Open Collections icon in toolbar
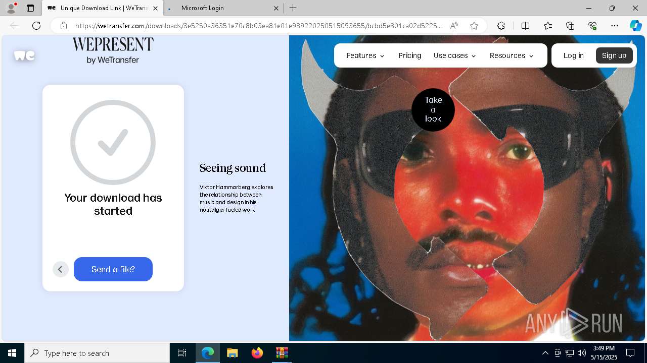The height and width of the screenshot is (363, 647). point(570,26)
